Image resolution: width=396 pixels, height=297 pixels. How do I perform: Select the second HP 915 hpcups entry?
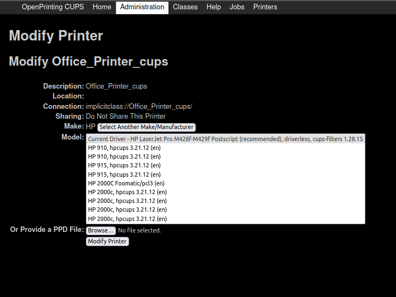coord(124,174)
